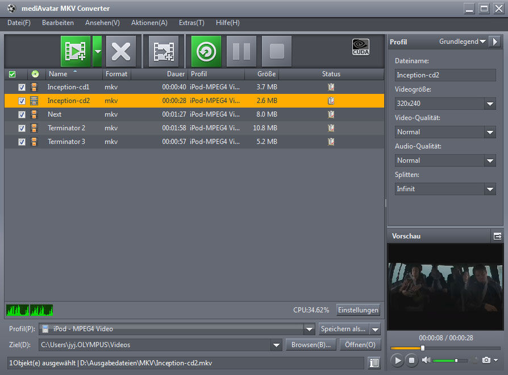508x375 pixels.
Task: Open the Hilfe(H) menu
Action: [228, 23]
